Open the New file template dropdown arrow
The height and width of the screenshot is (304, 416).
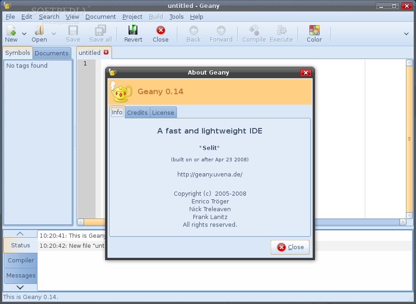(24, 34)
